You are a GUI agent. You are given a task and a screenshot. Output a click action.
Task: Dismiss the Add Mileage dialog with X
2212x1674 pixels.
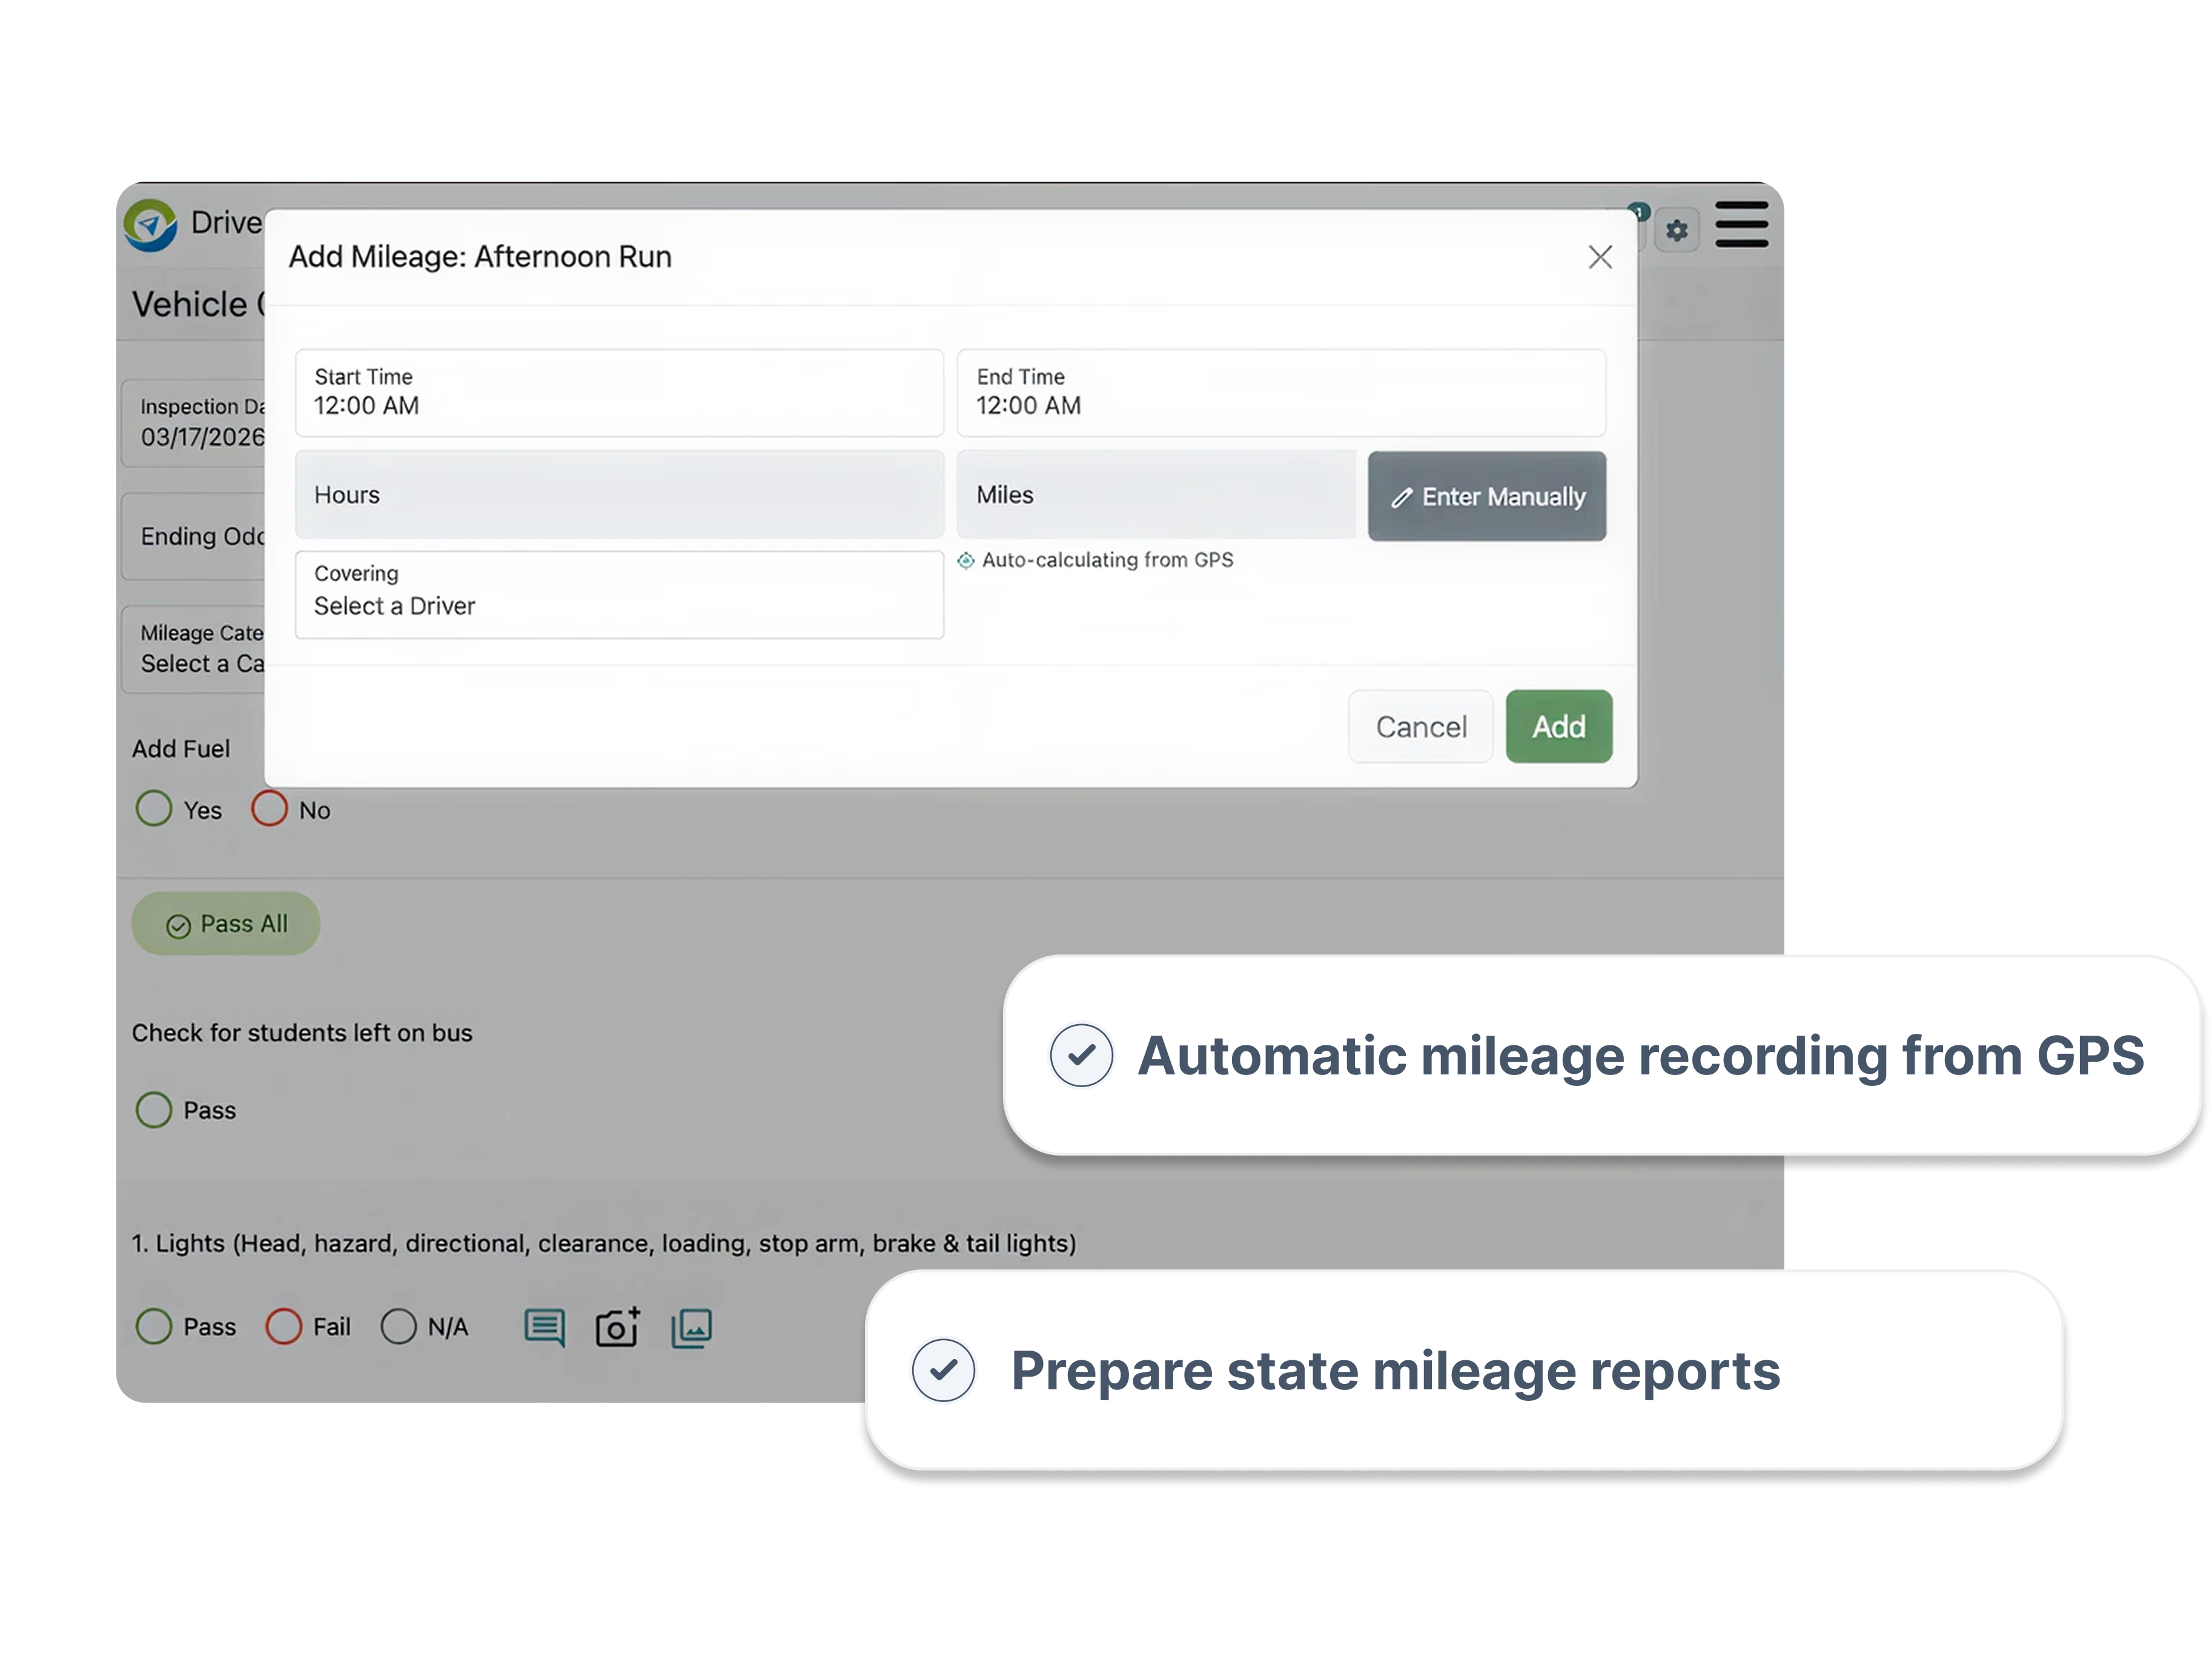point(1600,257)
